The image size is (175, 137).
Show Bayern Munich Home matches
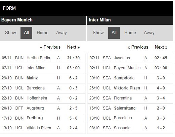pos(43,33)
